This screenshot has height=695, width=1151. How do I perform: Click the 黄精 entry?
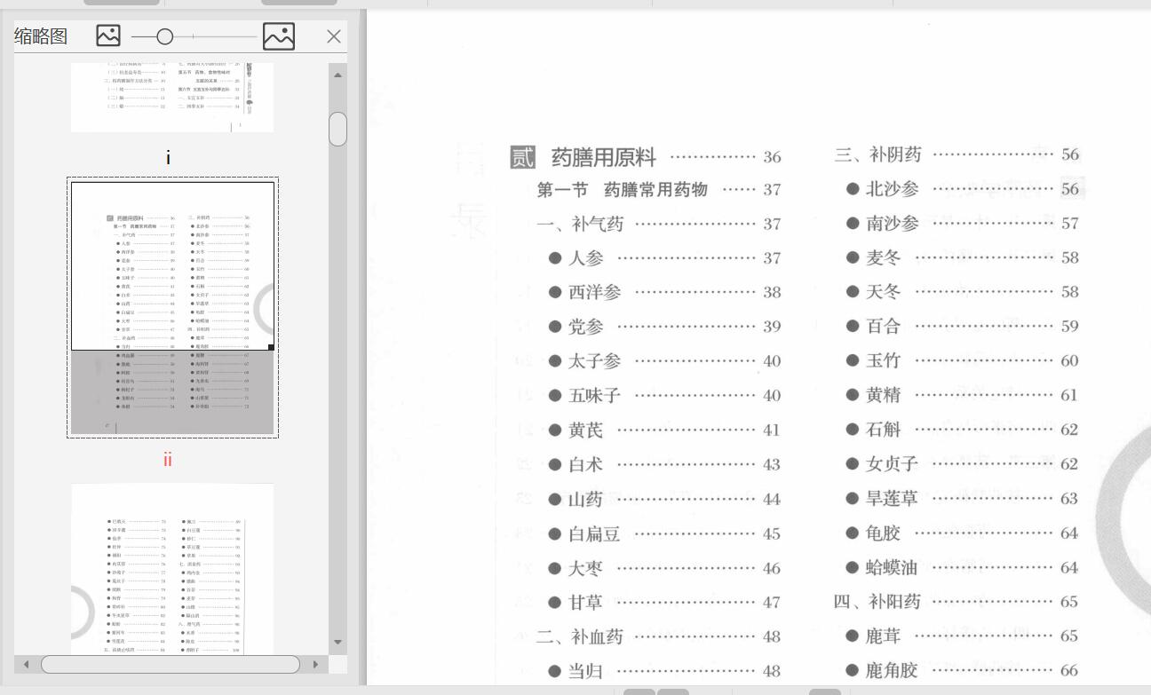pyautogui.click(x=963, y=395)
